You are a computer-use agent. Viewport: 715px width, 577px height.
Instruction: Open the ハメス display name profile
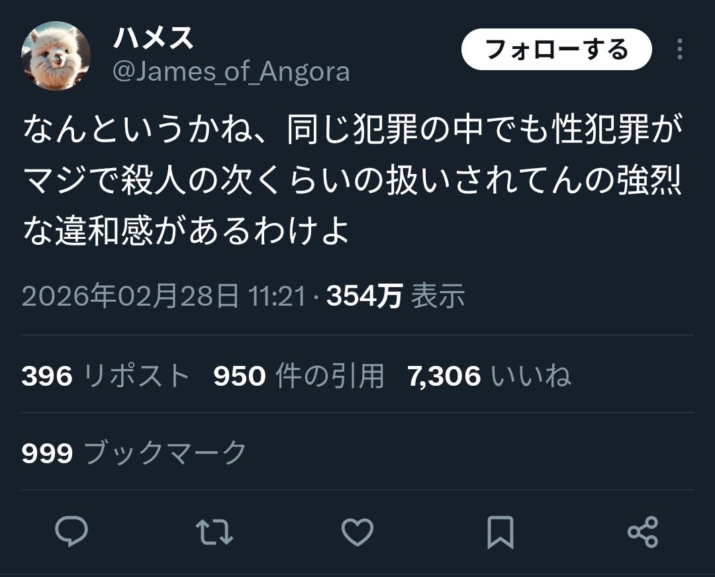point(153,37)
